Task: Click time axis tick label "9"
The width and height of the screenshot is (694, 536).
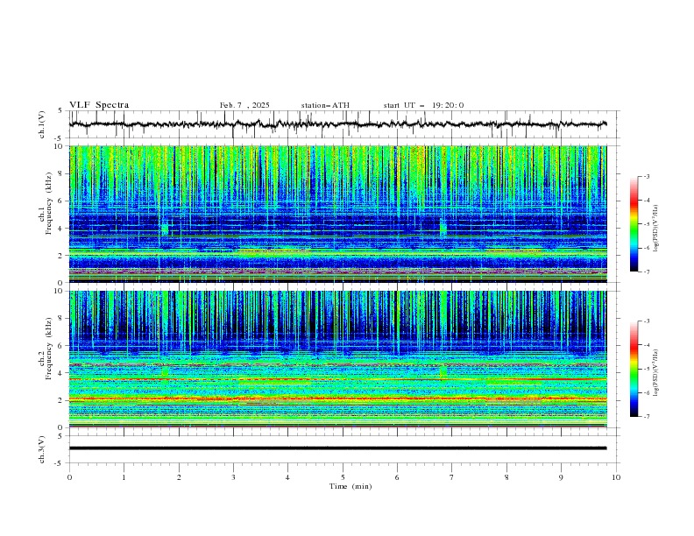Action: coord(561,477)
